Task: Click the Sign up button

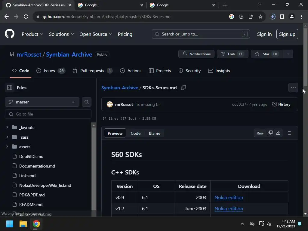Action: tap(287, 34)
